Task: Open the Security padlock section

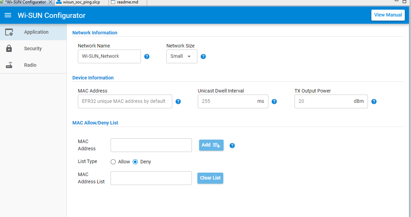Action: [9, 48]
